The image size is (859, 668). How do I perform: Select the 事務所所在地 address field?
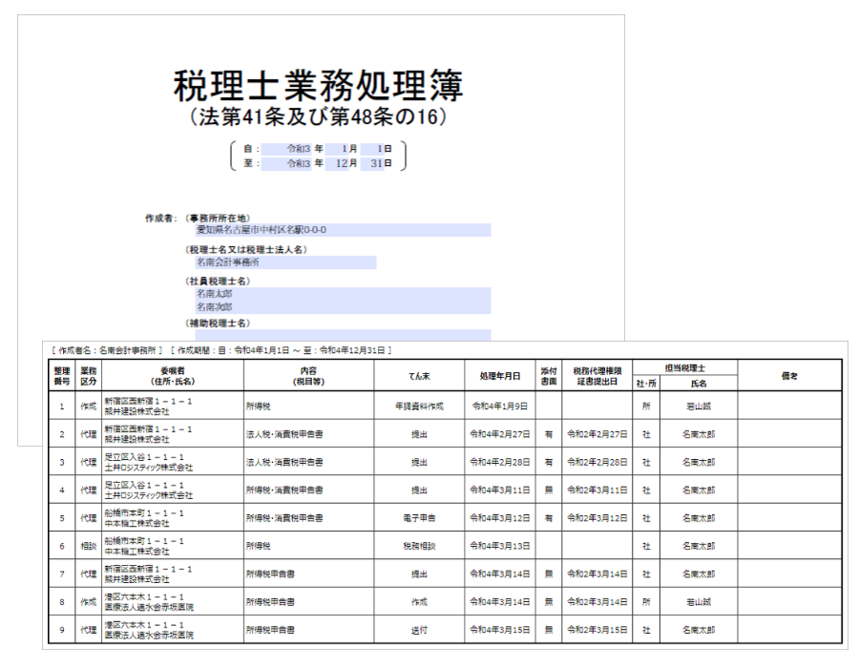(x=342, y=230)
